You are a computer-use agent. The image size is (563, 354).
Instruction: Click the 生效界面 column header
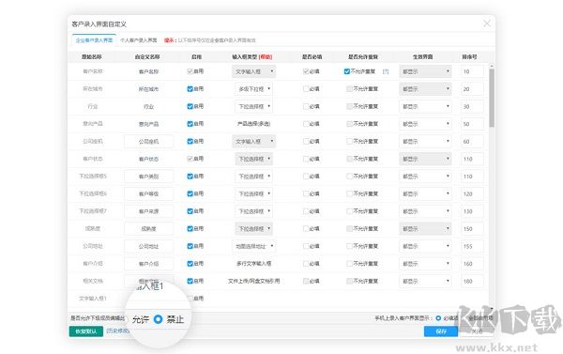coord(422,56)
